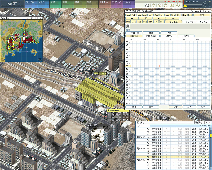Toggle the Jan month button
Viewport: 212px width, 170px height.
[128, 15]
